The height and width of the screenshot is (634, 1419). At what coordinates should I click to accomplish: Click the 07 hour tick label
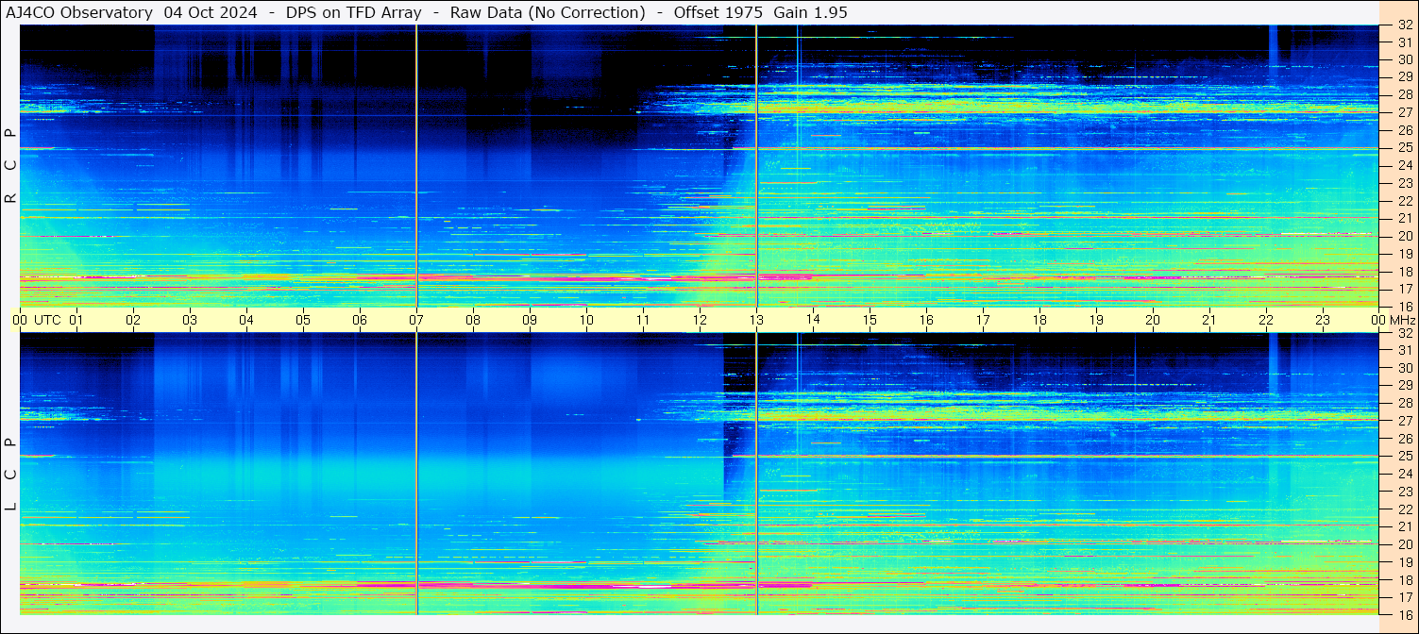pyautogui.click(x=416, y=320)
